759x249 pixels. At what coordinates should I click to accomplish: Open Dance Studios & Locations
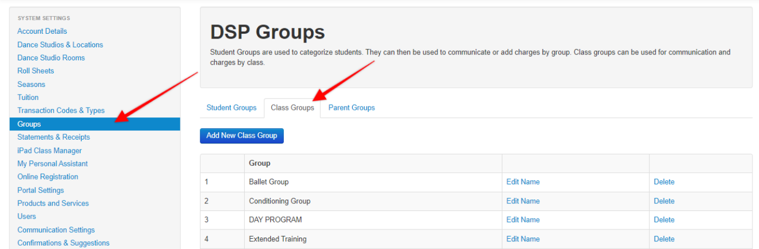(x=60, y=45)
